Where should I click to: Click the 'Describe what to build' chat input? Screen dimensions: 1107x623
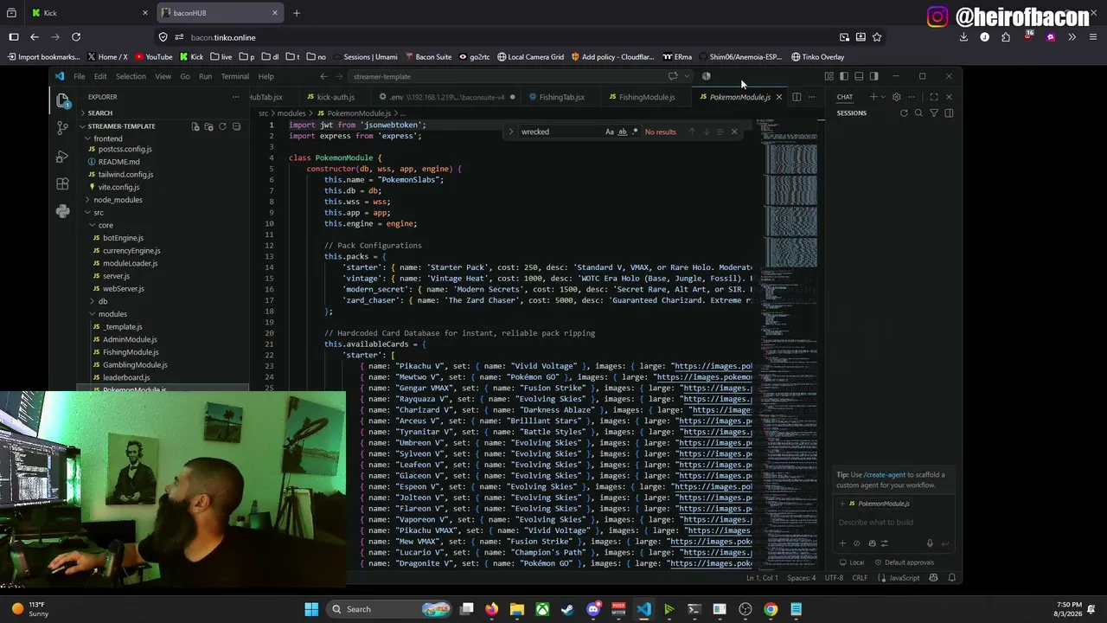pyautogui.click(x=894, y=523)
